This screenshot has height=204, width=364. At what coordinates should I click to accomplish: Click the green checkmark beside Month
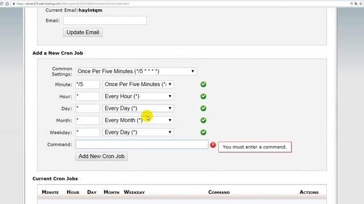(x=204, y=121)
